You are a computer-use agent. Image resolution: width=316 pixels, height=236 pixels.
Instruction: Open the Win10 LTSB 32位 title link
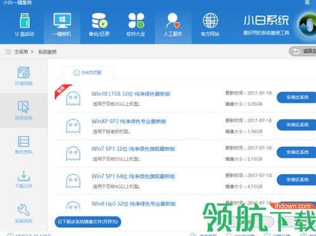[131, 94]
